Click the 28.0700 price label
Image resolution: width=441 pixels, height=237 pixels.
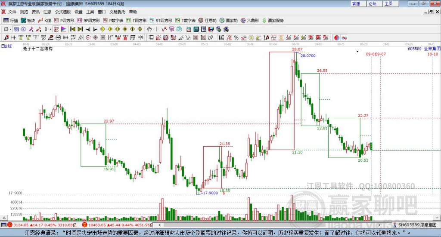(x=308, y=55)
